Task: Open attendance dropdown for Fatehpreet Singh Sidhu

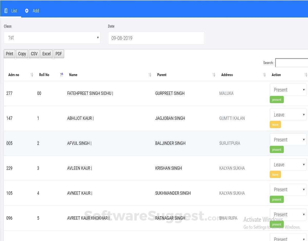Action: point(288,90)
